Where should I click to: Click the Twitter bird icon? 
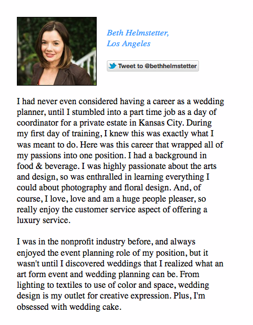pos(112,66)
